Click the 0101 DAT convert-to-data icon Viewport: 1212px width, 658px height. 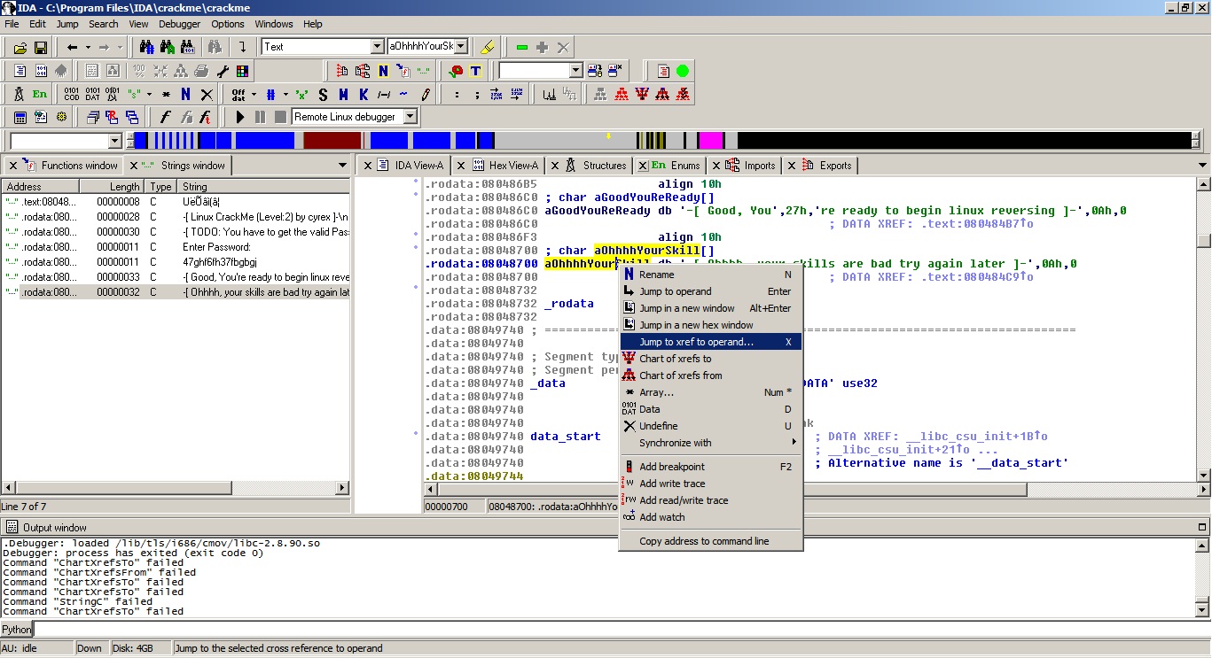[x=92, y=94]
